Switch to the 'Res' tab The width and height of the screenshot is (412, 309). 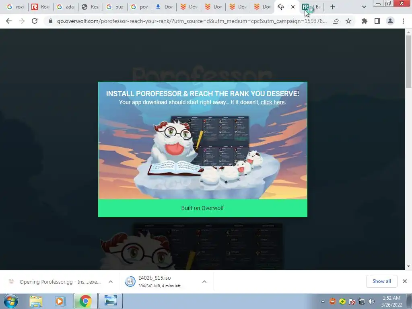(x=90, y=7)
